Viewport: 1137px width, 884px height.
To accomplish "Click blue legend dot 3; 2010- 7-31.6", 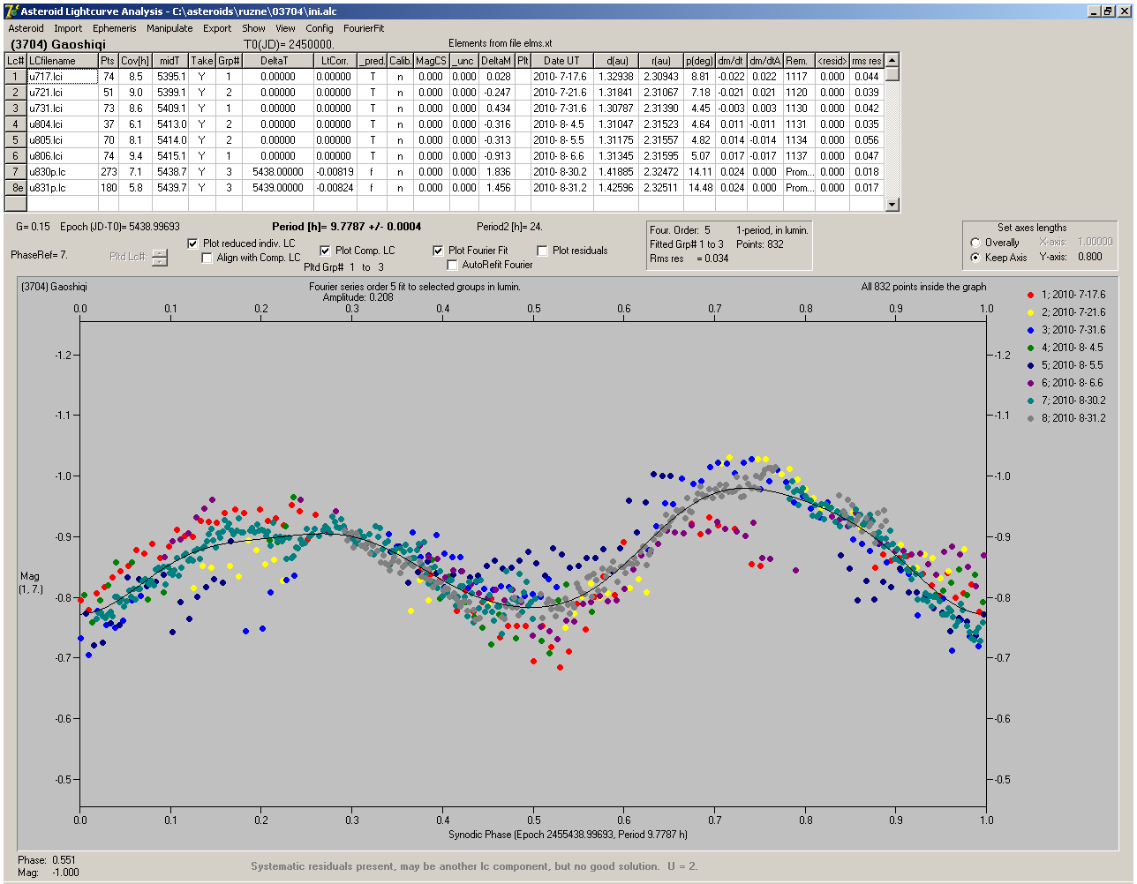I will (1031, 330).
